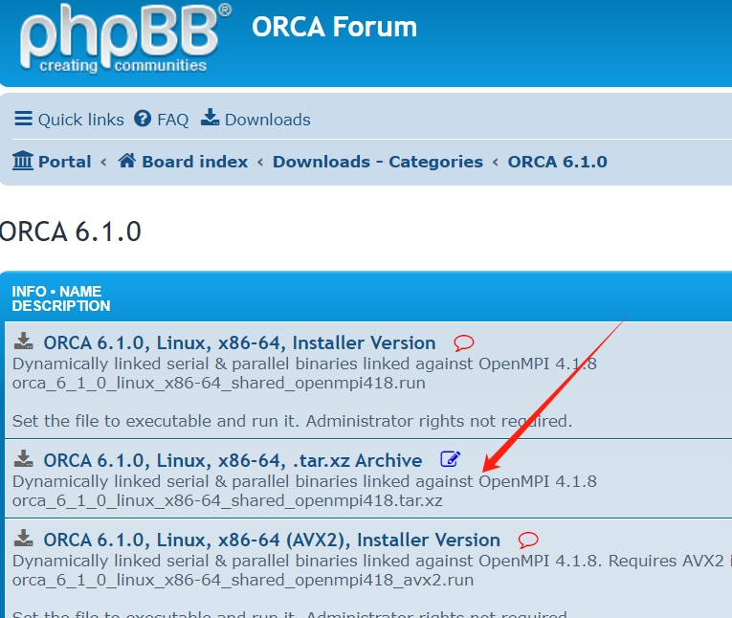Click the ORCA Forum site title
The width and height of the screenshot is (732, 618).
coord(334,27)
